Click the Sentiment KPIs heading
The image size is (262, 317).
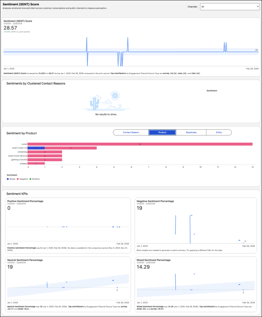coord(17,194)
